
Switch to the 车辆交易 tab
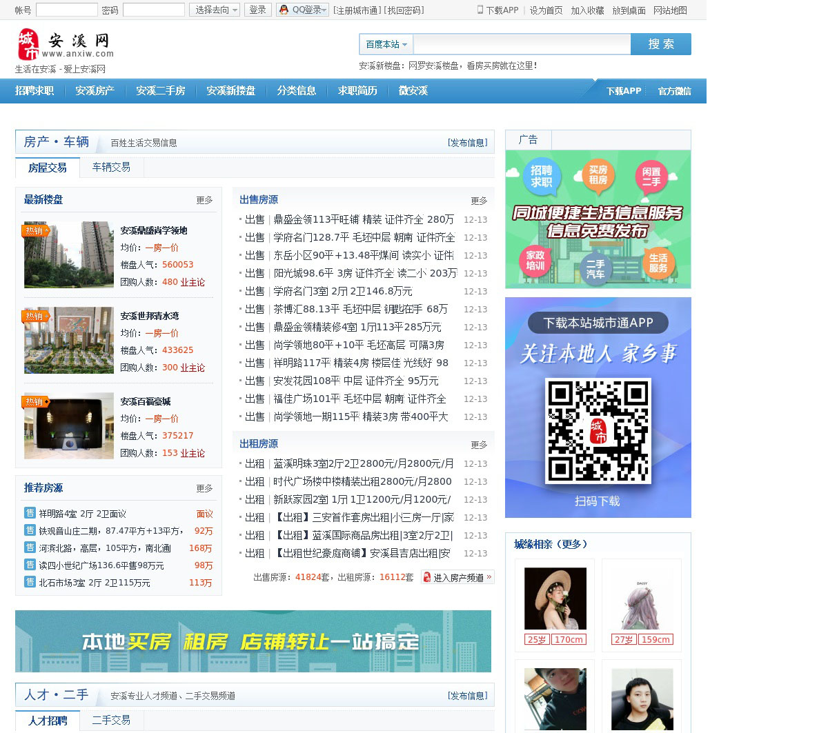click(x=111, y=168)
